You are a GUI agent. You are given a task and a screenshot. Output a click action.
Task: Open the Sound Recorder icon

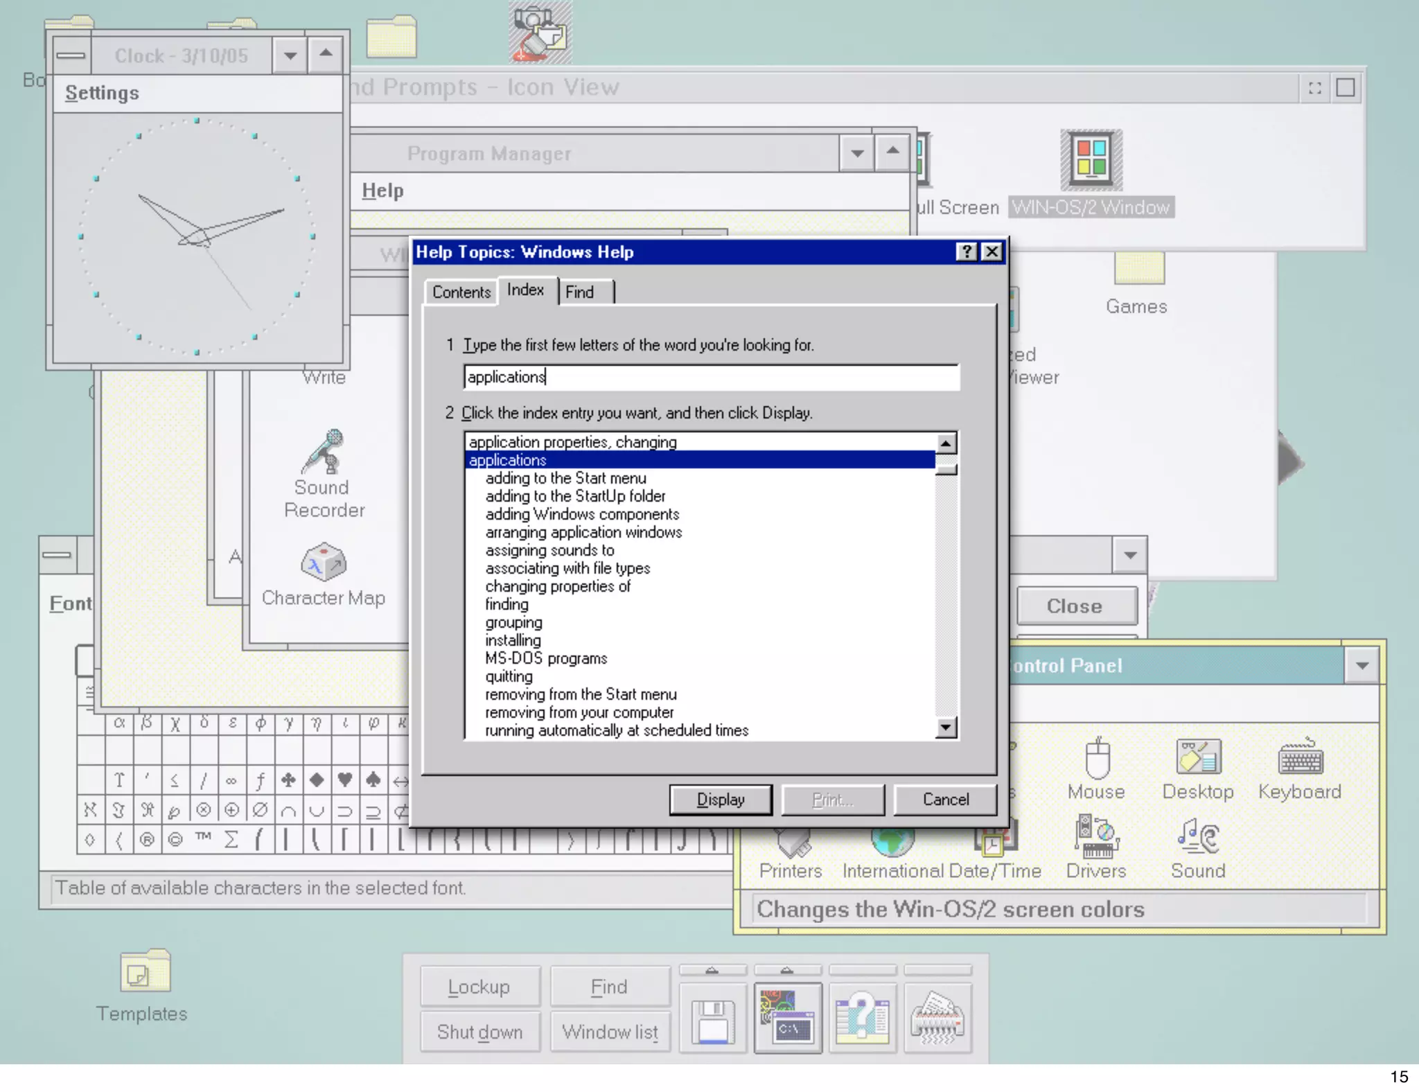click(324, 452)
